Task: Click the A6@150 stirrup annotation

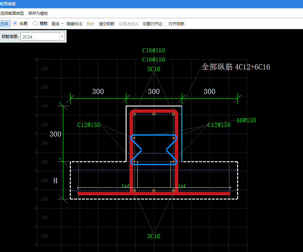Action: coord(246,120)
